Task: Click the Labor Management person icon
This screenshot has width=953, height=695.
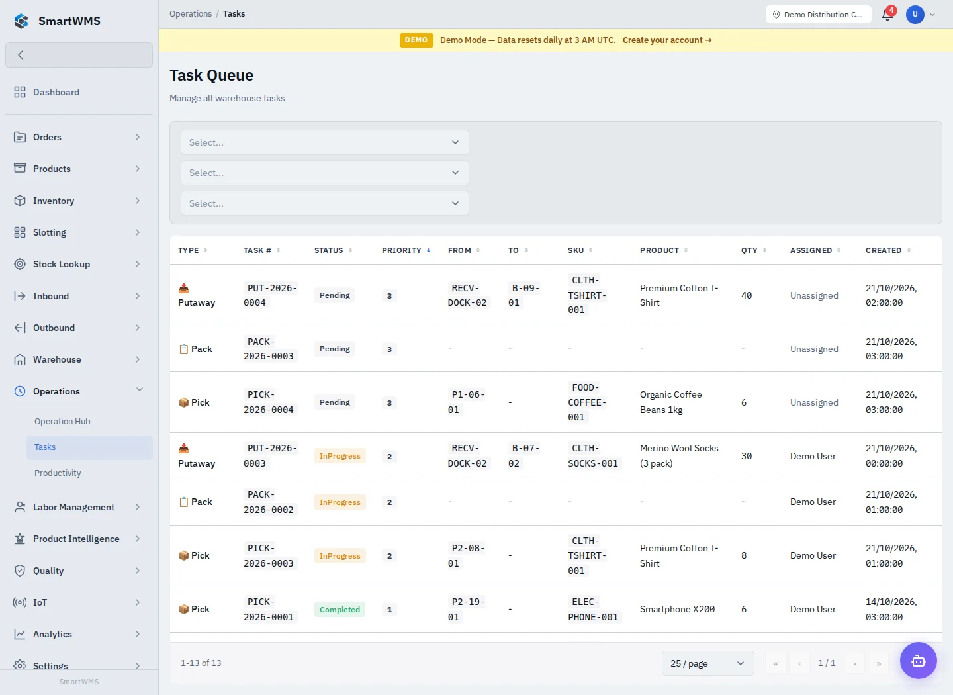Action: coord(20,507)
